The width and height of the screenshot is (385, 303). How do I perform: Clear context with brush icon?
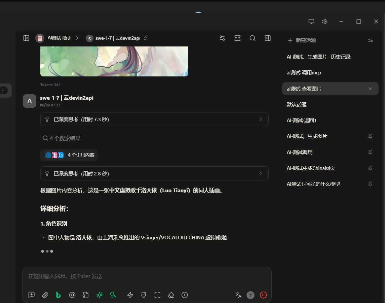coord(144,295)
